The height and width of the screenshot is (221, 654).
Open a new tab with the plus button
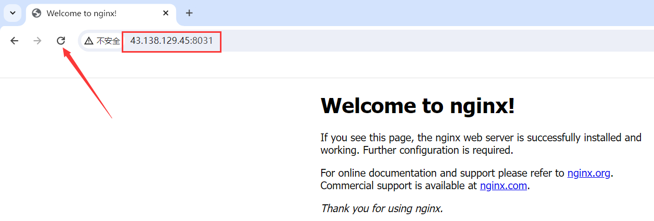point(189,13)
